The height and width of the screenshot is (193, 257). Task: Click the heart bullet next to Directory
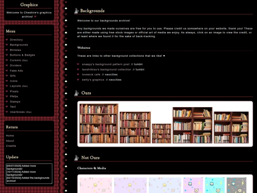pyautogui.click(x=7, y=40)
